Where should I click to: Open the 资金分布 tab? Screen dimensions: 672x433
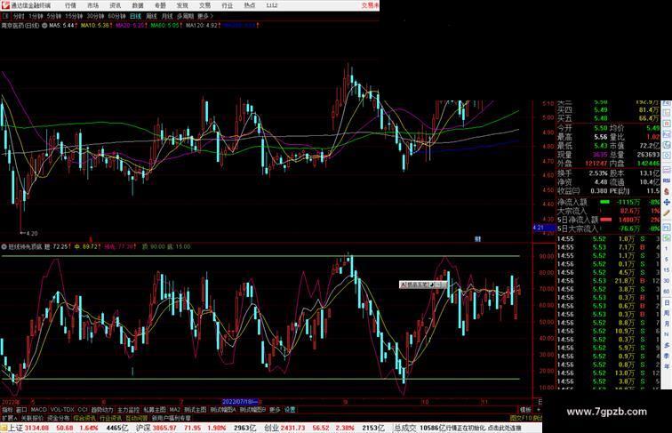(59, 418)
